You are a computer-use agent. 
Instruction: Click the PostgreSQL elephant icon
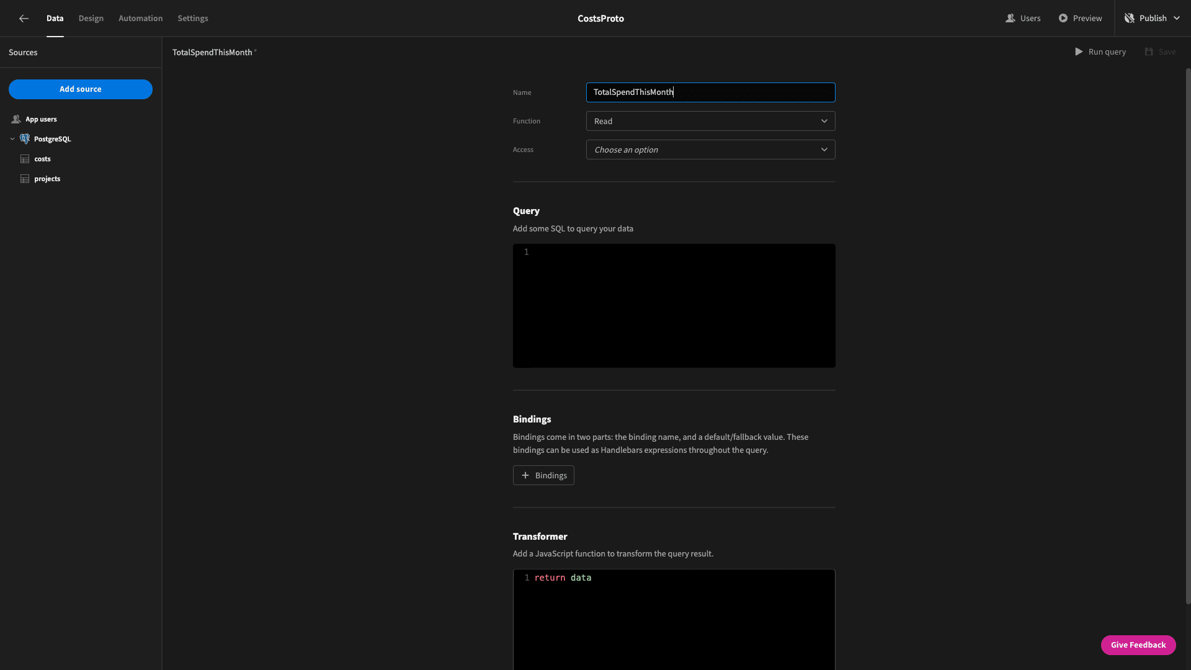coord(25,139)
